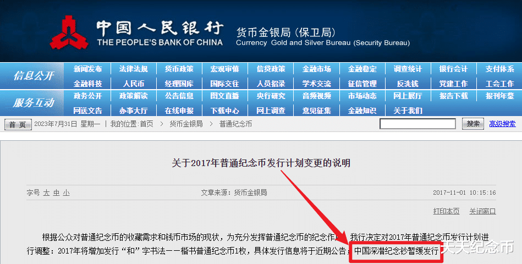This screenshot has width=522, height=264.
Task: Click 打印本页 print link
Action: 447,211
